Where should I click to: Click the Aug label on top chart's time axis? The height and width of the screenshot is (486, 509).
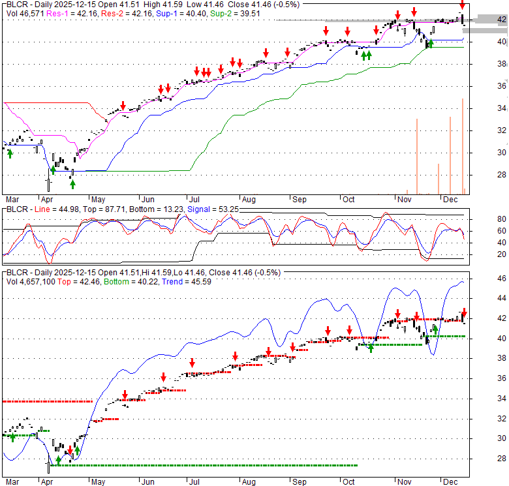[249, 199]
